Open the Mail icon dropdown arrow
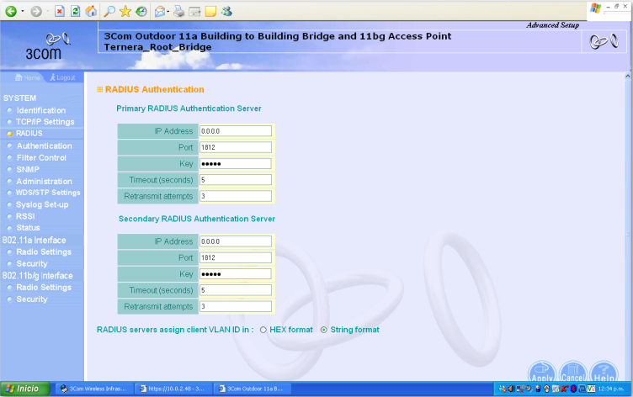 click(169, 11)
